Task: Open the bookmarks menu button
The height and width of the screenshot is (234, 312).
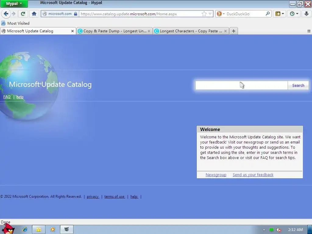Action: coord(279,14)
